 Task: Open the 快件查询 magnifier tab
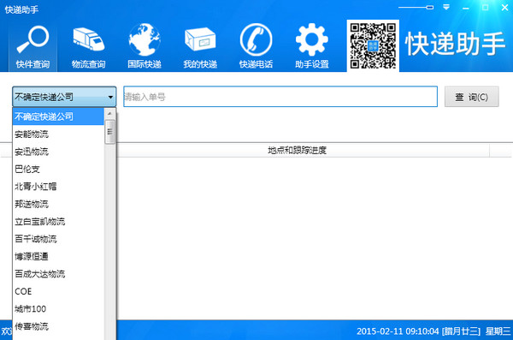32,47
